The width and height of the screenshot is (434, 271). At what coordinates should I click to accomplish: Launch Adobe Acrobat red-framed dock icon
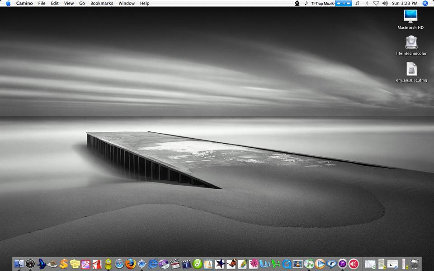pos(86,264)
